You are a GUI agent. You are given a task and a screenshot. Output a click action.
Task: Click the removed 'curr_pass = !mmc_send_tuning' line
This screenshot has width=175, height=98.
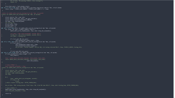click(26, 33)
